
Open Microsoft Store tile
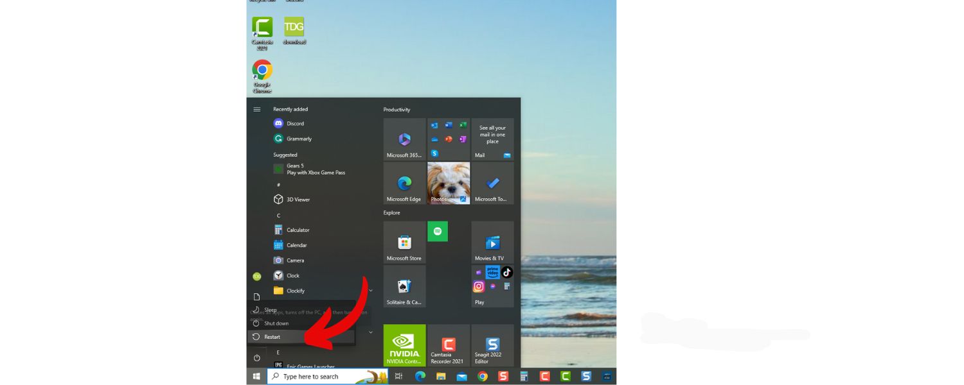coord(404,243)
